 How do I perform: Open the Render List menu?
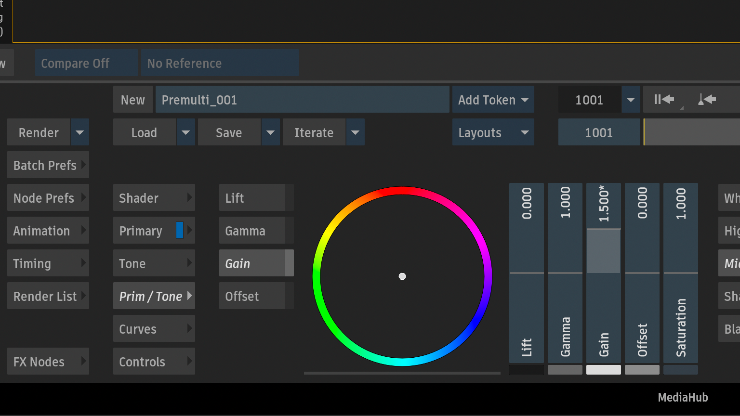click(48, 296)
